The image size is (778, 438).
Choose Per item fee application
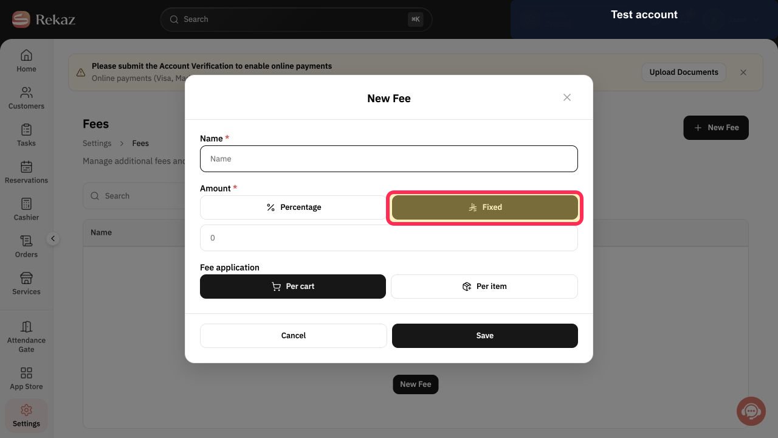[x=484, y=287]
